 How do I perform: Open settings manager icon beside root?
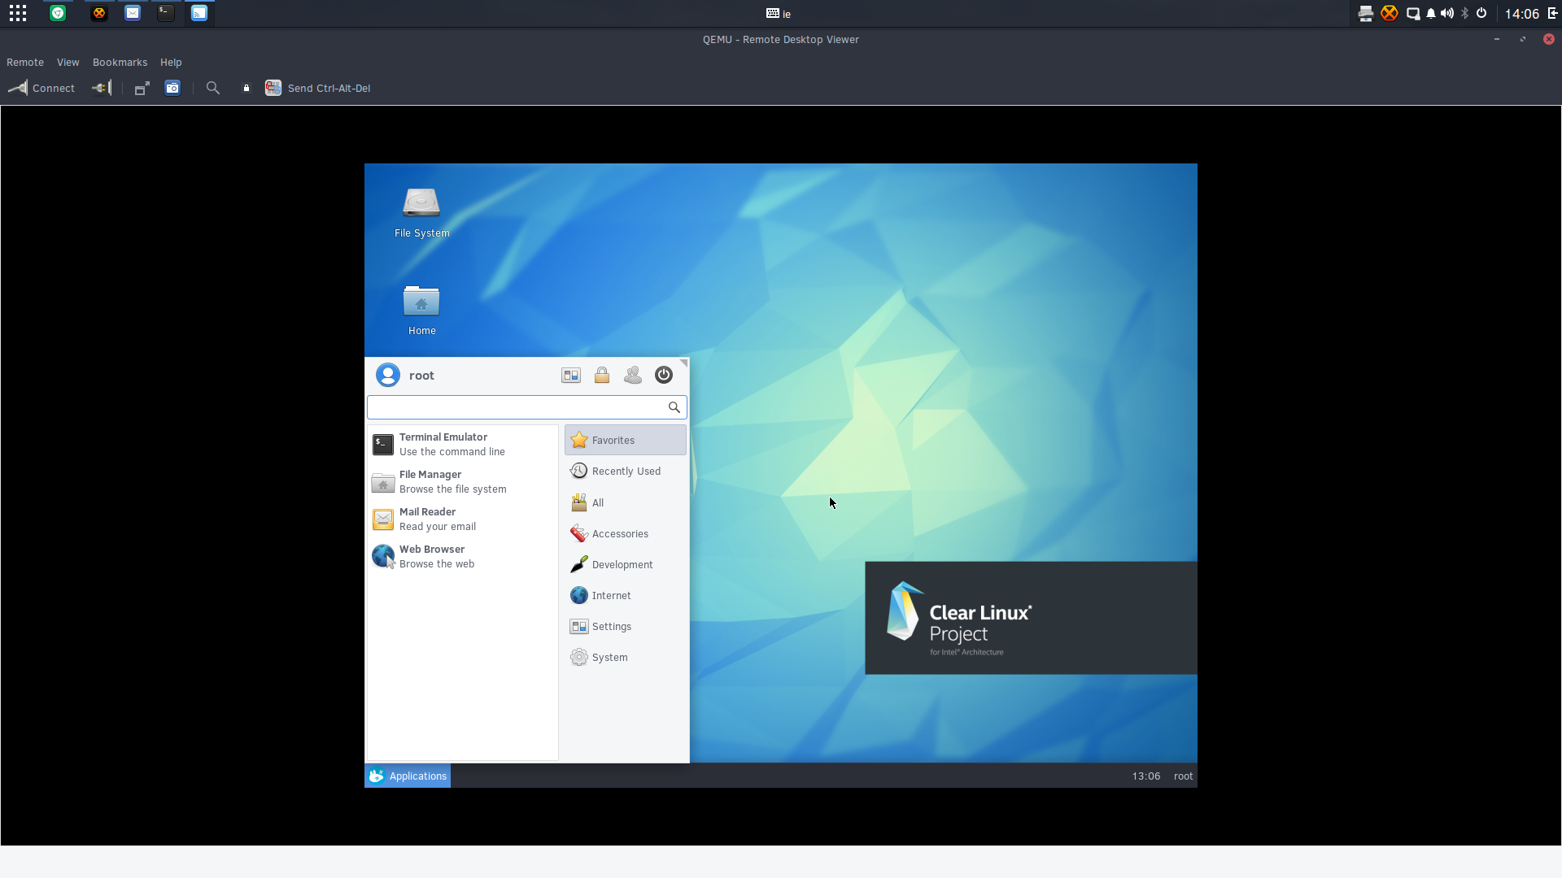pos(571,375)
